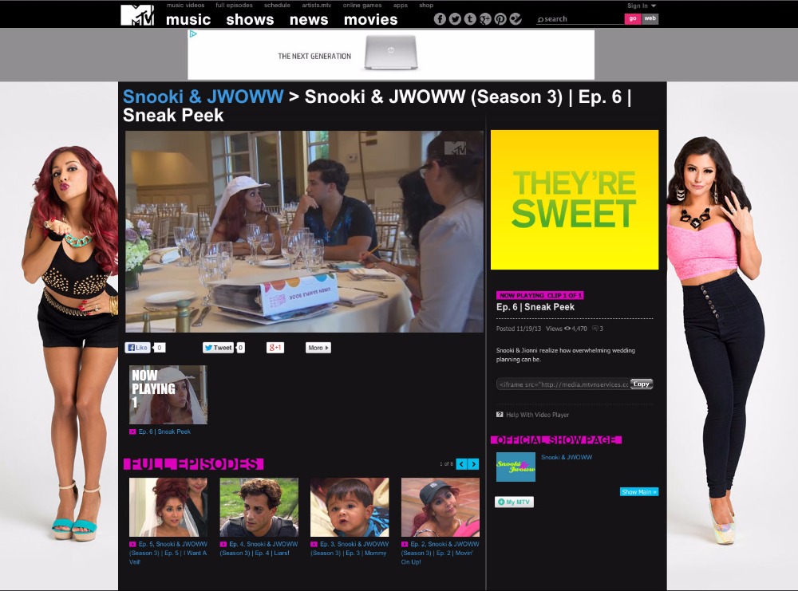Open the news menu
The width and height of the screenshot is (798, 591).
click(309, 19)
